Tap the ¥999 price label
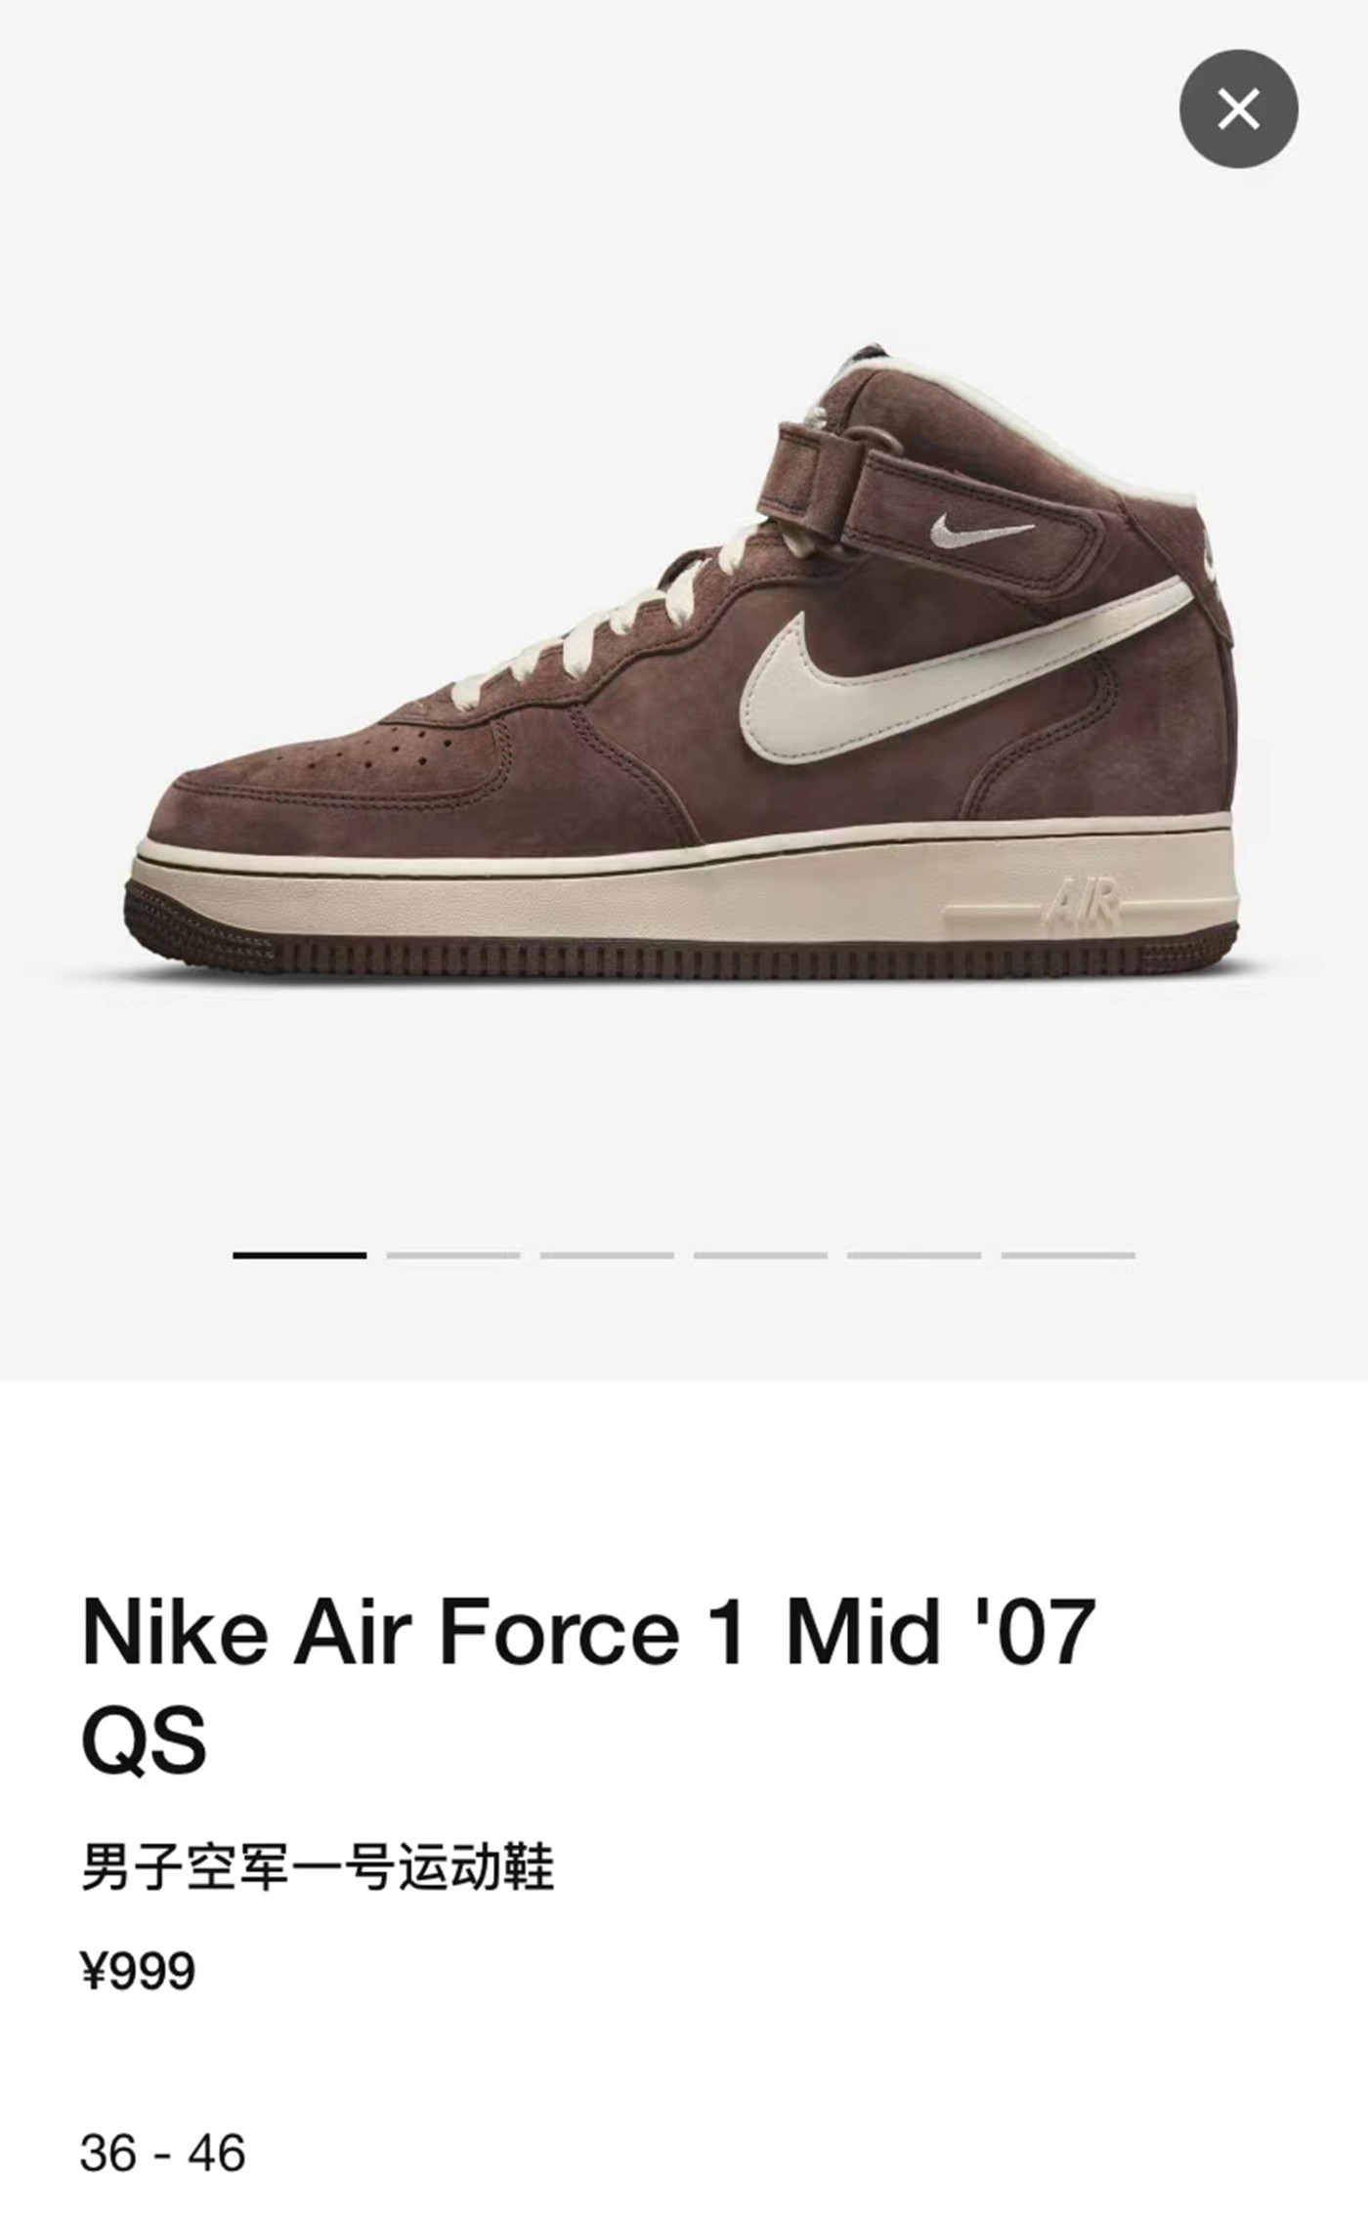Image resolution: width=1368 pixels, height=2227 pixels. point(138,1971)
